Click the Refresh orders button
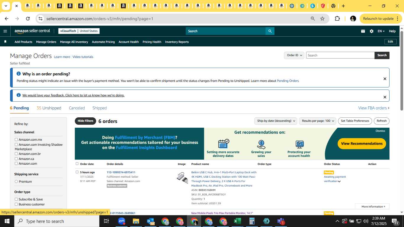 click(x=382, y=121)
